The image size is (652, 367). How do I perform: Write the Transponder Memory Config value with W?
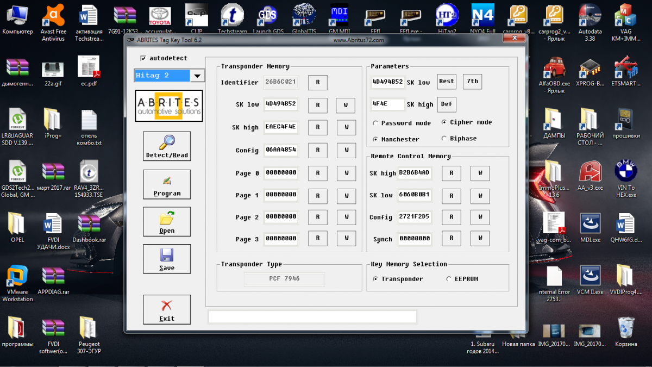tap(346, 150)
